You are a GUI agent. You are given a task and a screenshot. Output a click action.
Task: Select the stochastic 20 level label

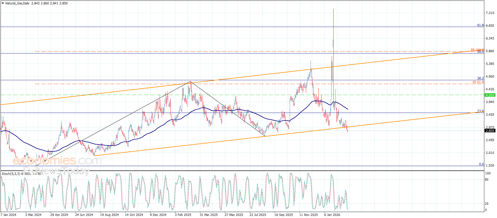(486, 204)
